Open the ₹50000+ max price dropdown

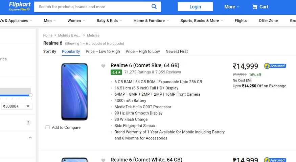[x=17, y=106]
